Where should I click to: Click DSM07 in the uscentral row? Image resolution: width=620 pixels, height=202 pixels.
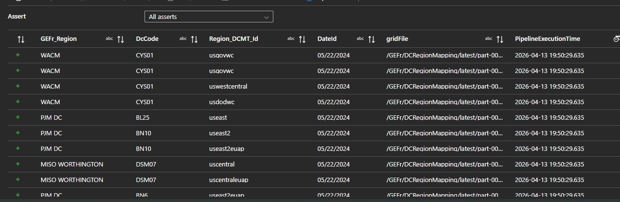point(146,165)
